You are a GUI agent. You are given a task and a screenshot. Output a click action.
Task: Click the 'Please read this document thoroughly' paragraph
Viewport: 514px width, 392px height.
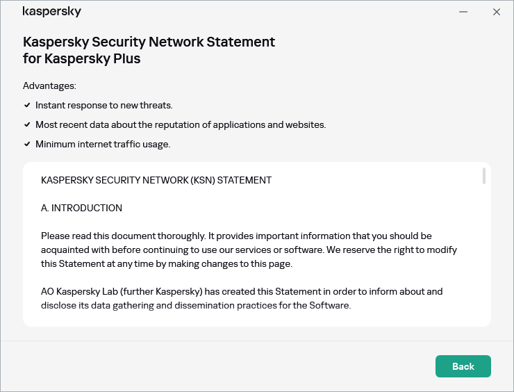[249, 250]
